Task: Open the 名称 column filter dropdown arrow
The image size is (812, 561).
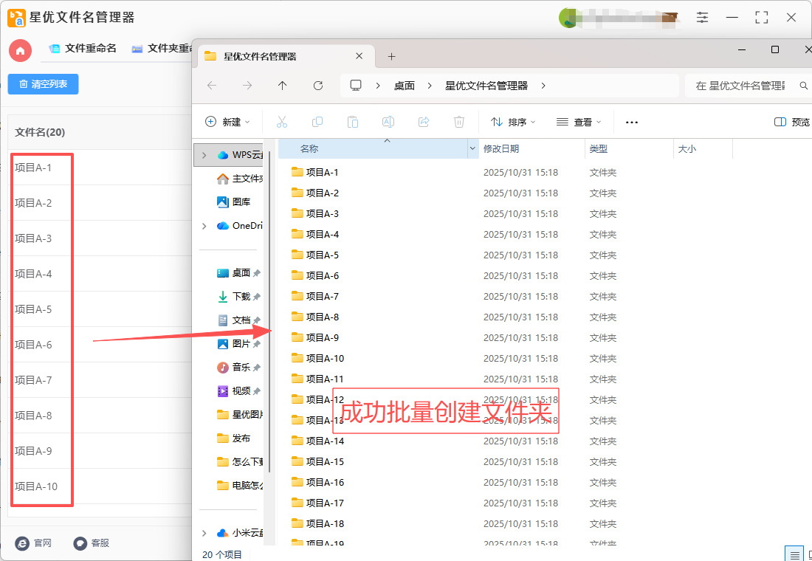Action: pos(472,148)
